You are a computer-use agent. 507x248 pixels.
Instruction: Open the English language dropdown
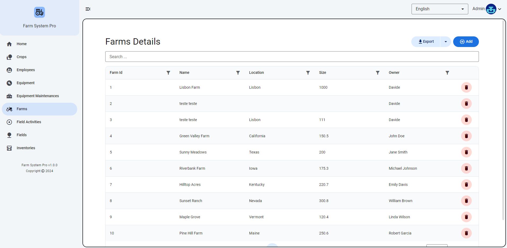click(439, 9)
